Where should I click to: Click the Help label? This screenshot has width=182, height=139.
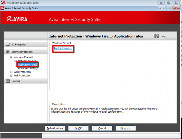pos(163,36)
